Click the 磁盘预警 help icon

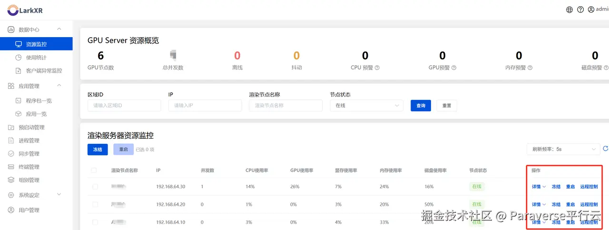coord(606,67)
